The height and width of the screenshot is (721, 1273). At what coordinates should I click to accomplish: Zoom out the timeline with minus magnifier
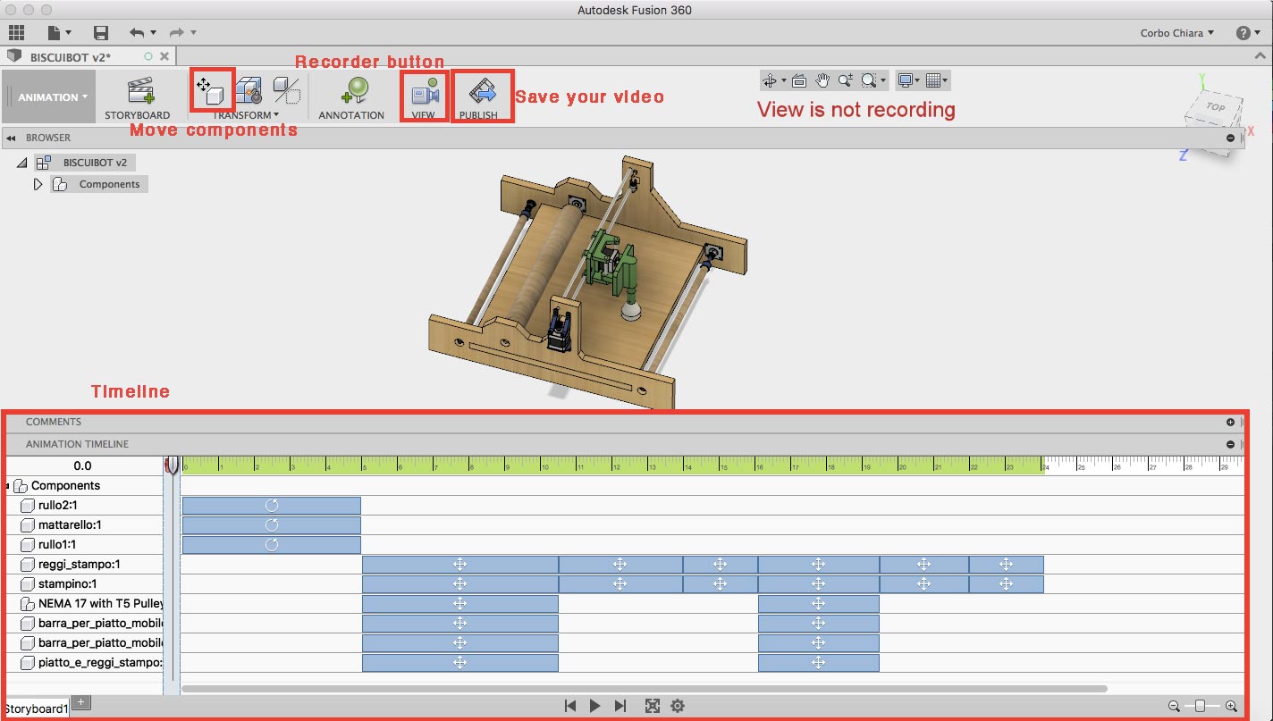click(1174, 706)
